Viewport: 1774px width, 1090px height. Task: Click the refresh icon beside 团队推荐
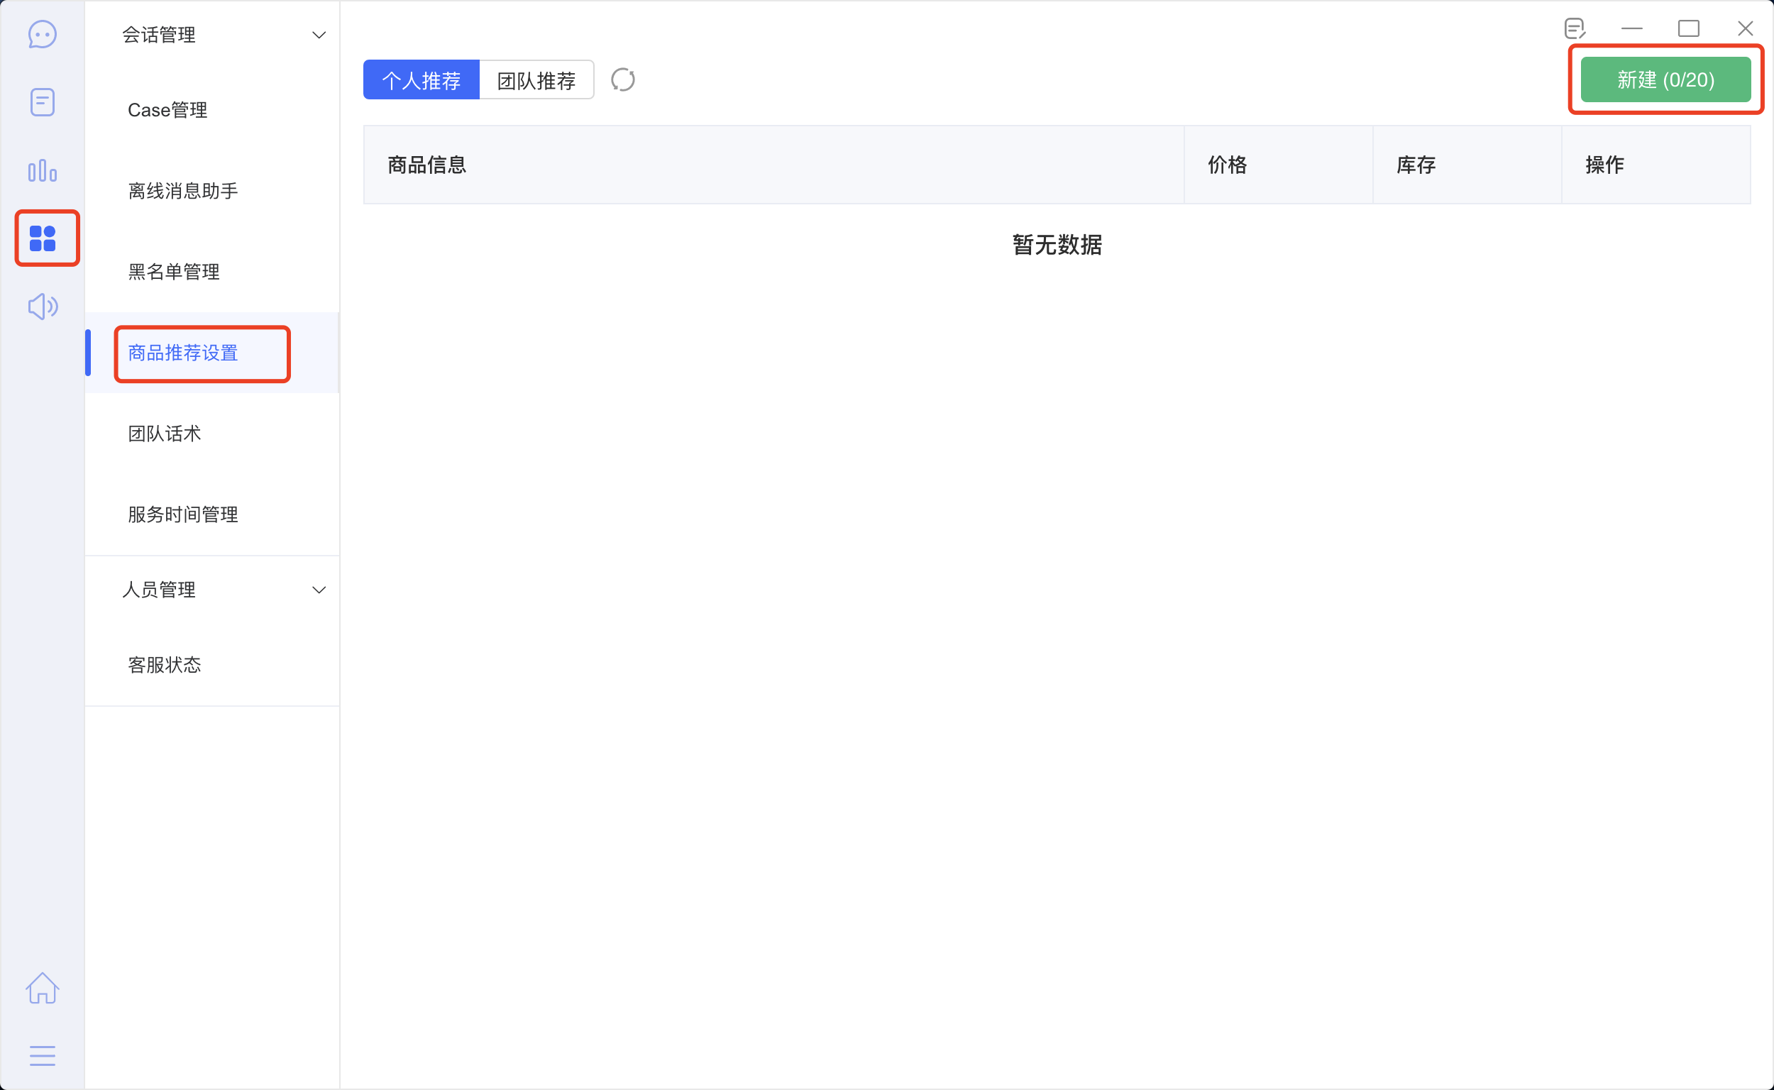click(623, 80)
